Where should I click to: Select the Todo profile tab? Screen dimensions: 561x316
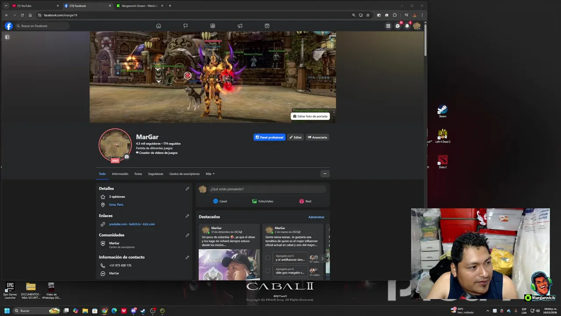point(102,174)
